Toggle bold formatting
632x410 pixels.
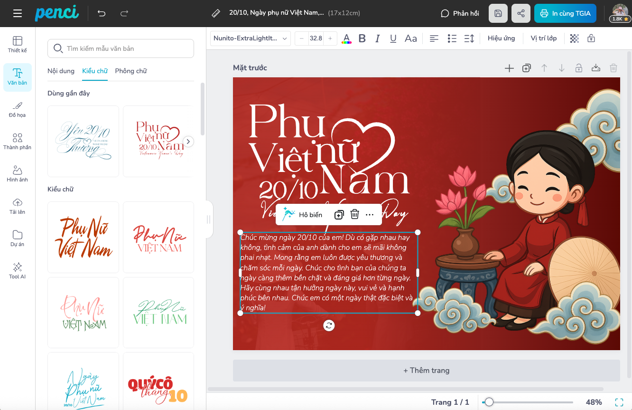[362, 38]
